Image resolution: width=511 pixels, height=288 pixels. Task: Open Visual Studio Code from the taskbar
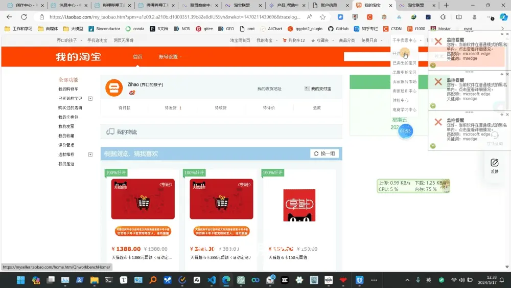point(212,280)
